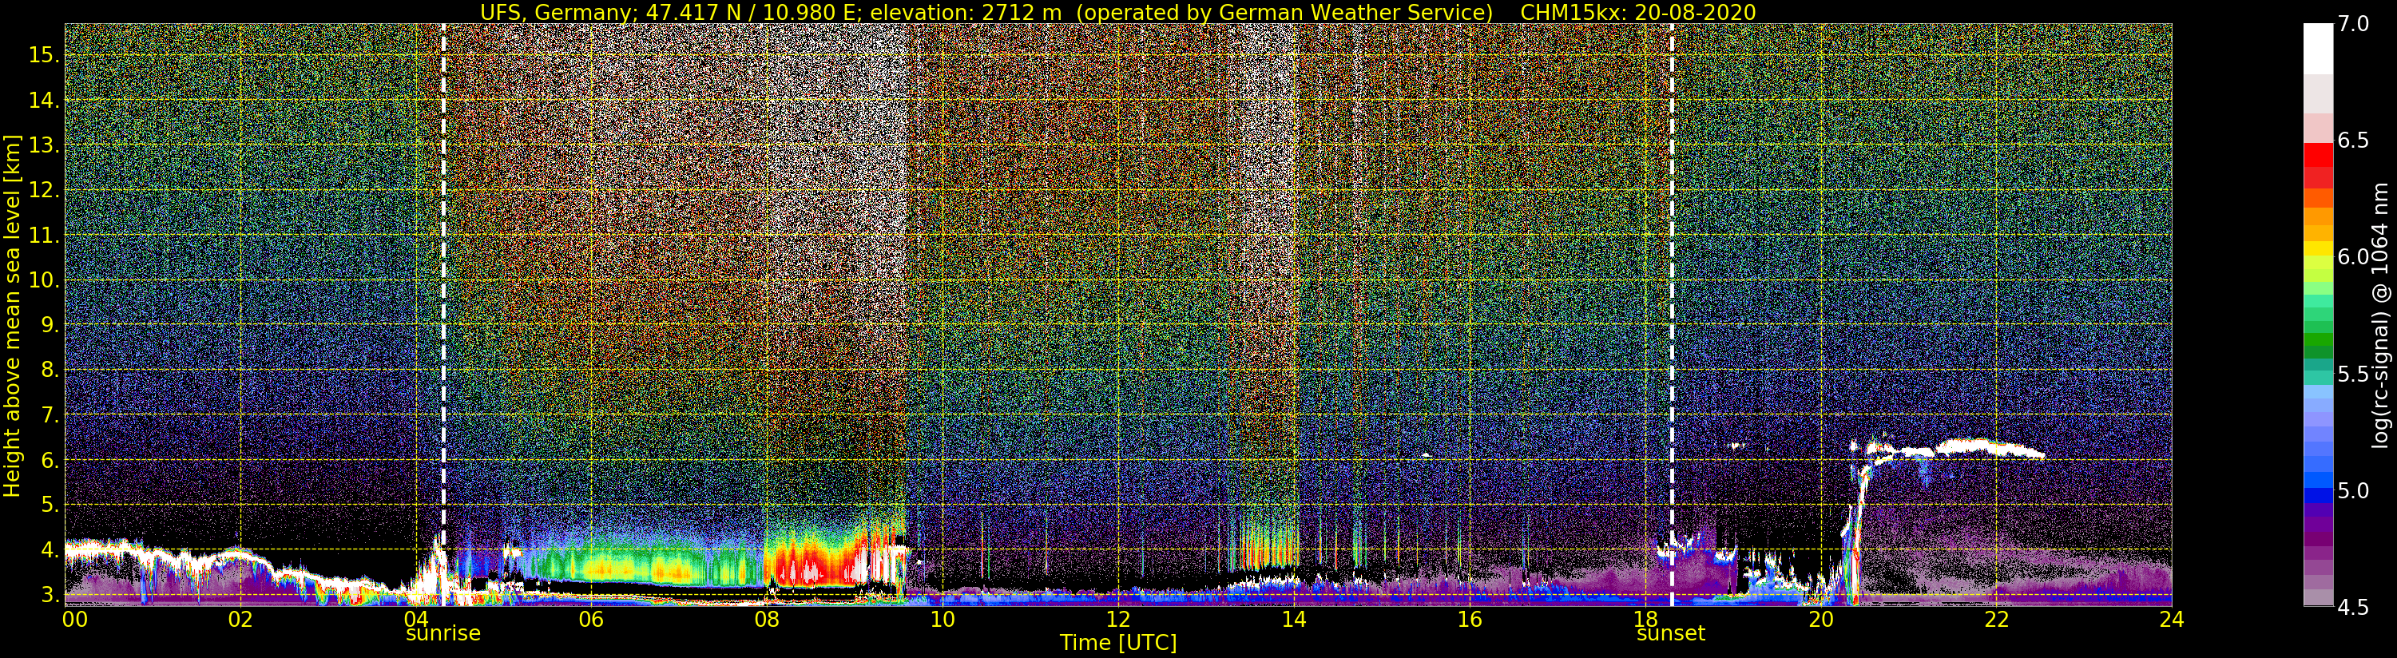The height and width of the screenshot is (658, 2397).
Task: Click the "10." height axis tick label
Action: [x=44, y=280]
